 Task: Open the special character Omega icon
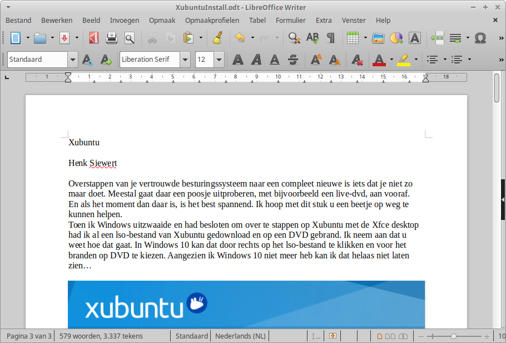pyautogui.click(x=480, y=38)
